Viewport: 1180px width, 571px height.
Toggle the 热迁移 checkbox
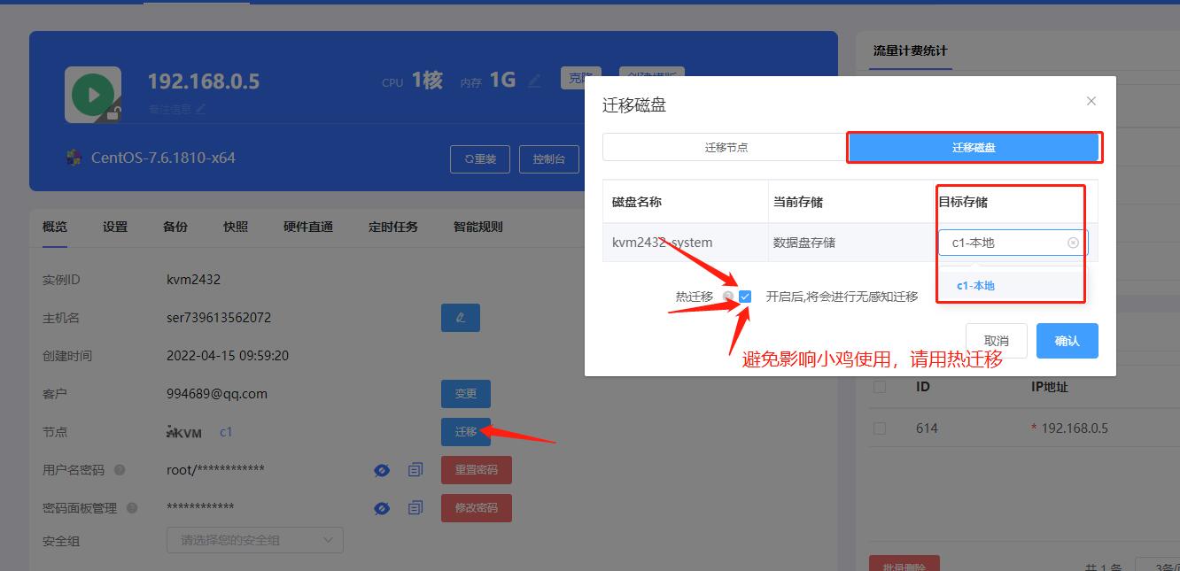click(745, 297)
